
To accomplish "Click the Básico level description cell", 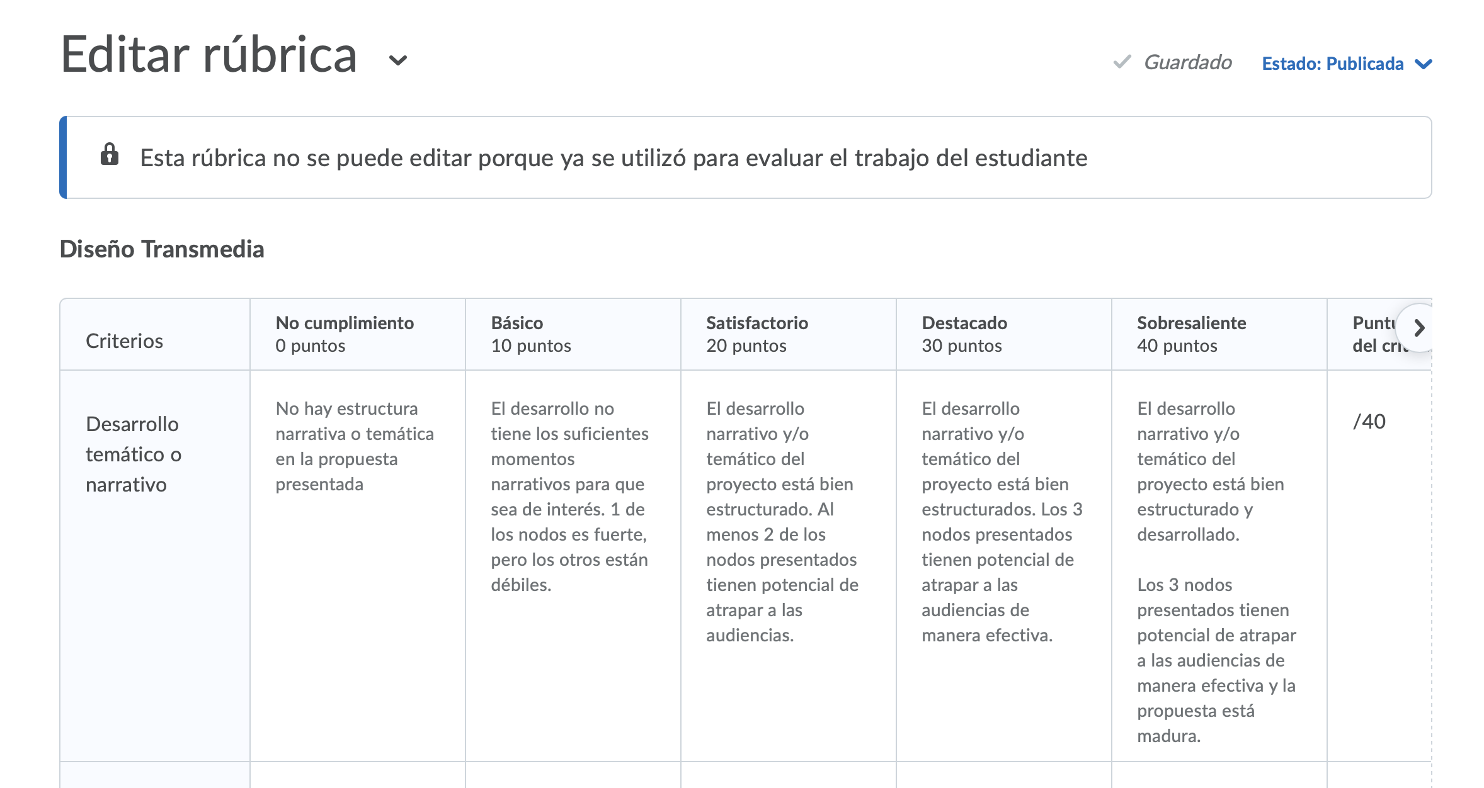I will click(569, 497).
